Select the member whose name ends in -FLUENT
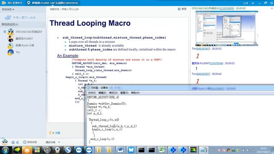Image resolution: width=274 pixels, height=154 pixels. (x=24, y=38)
